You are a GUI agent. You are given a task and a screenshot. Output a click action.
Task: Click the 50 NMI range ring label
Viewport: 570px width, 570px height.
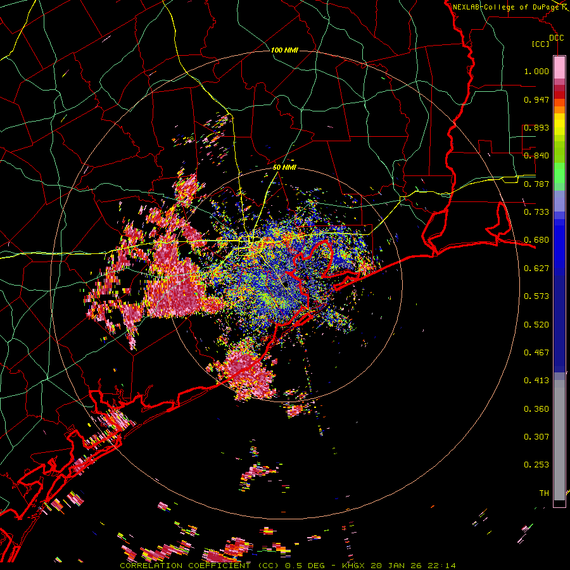click(284, 167)
